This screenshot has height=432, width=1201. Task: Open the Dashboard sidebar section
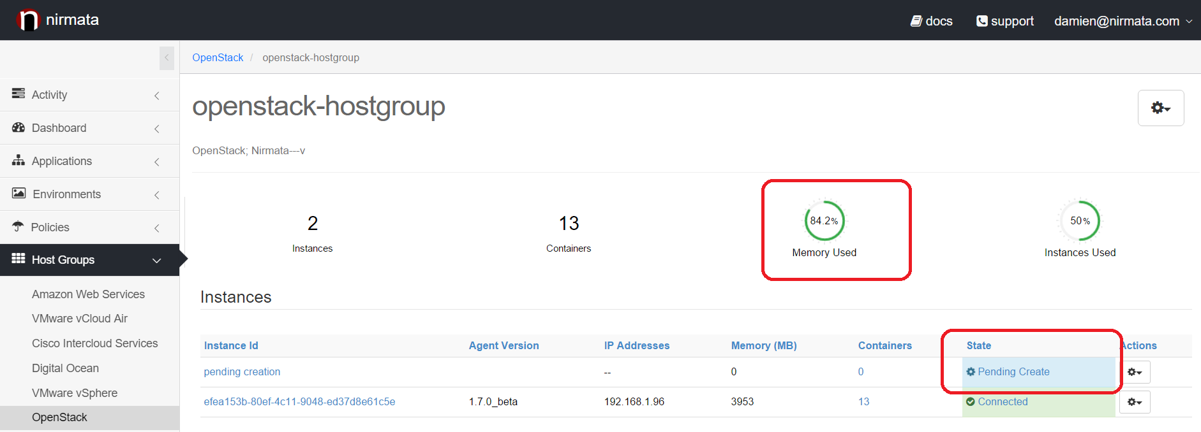pyautogui.click(x=89, y=128)
